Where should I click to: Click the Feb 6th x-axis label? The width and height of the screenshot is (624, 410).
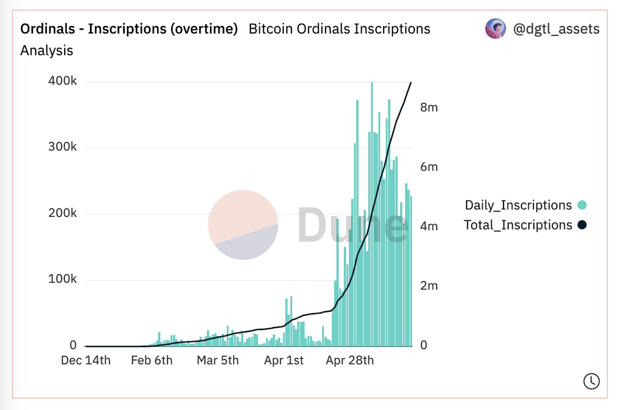(151, 360)
